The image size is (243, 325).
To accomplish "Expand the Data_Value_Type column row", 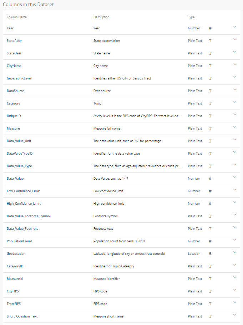I will pos(234,165).
